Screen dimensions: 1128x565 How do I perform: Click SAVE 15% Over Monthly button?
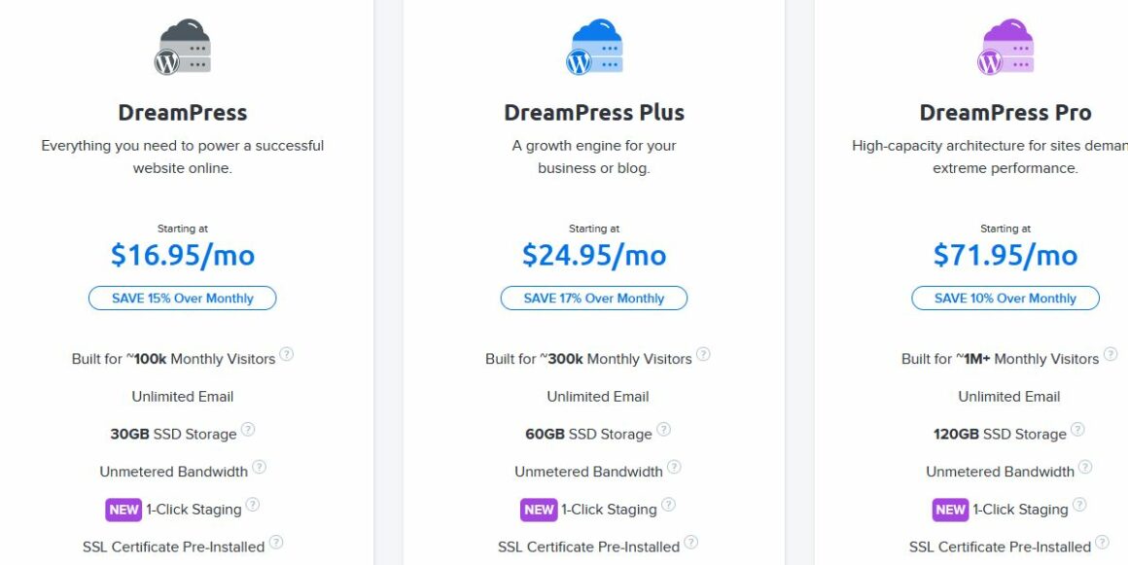click(182, 298)
